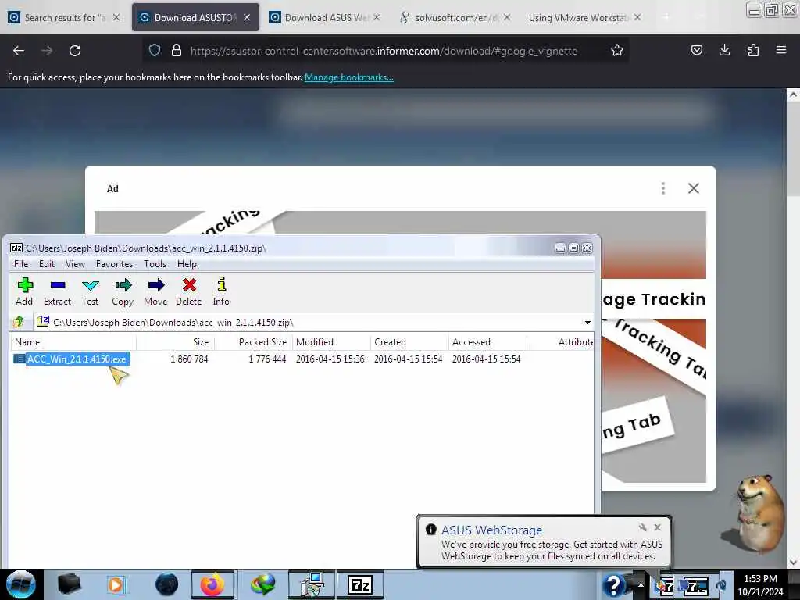Bookmark this page with the star icon

click(x=617, y=51)
